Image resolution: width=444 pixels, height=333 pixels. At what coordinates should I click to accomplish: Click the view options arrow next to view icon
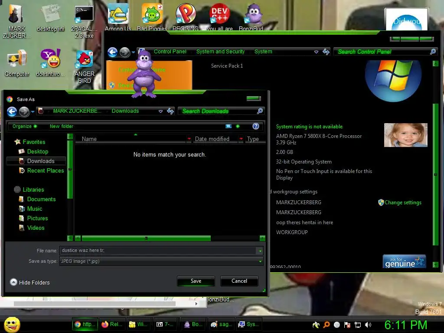click(x=238, y=126)
